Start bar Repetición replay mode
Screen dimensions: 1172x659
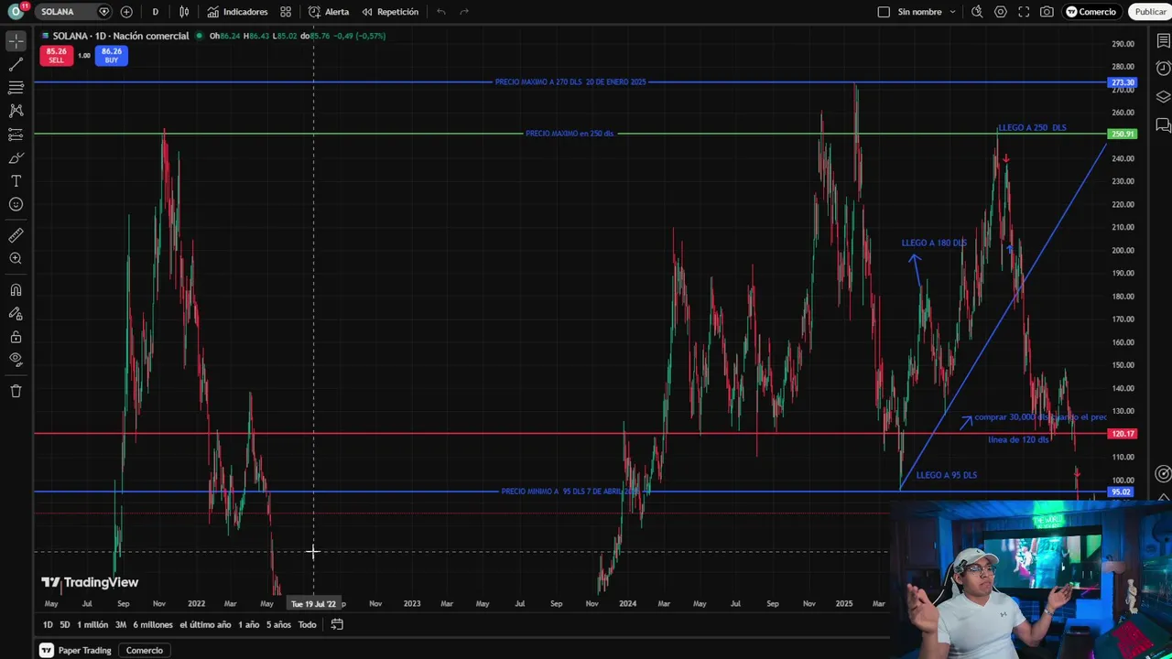tap(390, 12)
